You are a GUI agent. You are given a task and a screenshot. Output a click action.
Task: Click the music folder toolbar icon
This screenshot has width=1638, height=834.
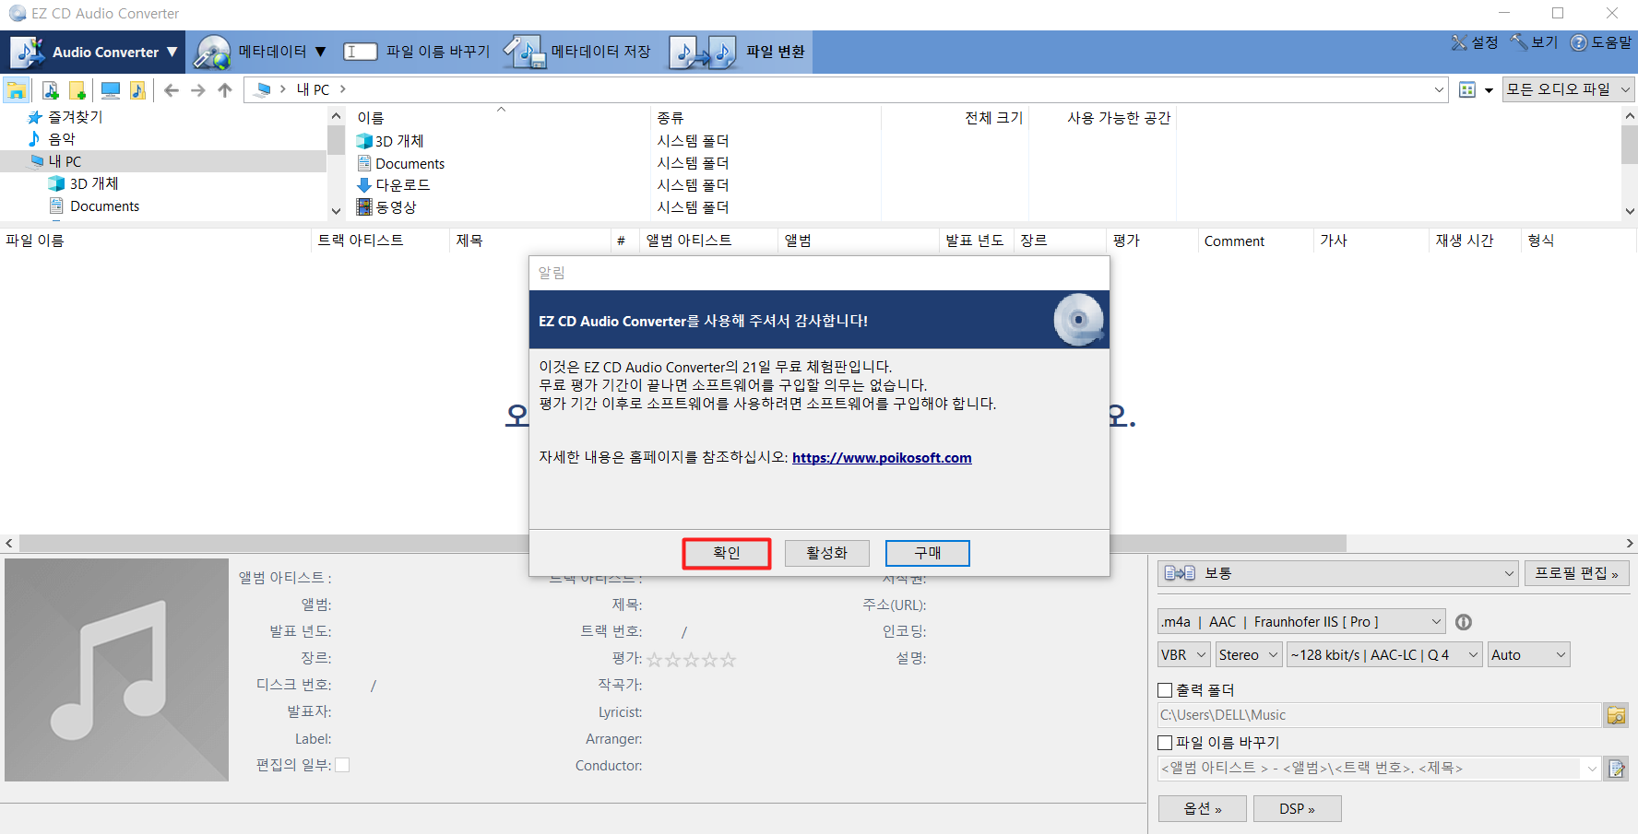tap(137, 89)
